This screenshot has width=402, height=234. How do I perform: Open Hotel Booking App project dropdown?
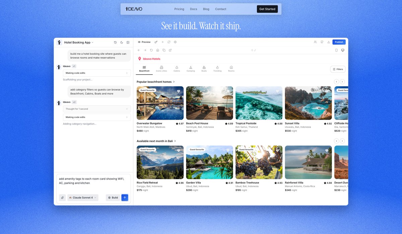pyautogui.click(x=79, y=43)
